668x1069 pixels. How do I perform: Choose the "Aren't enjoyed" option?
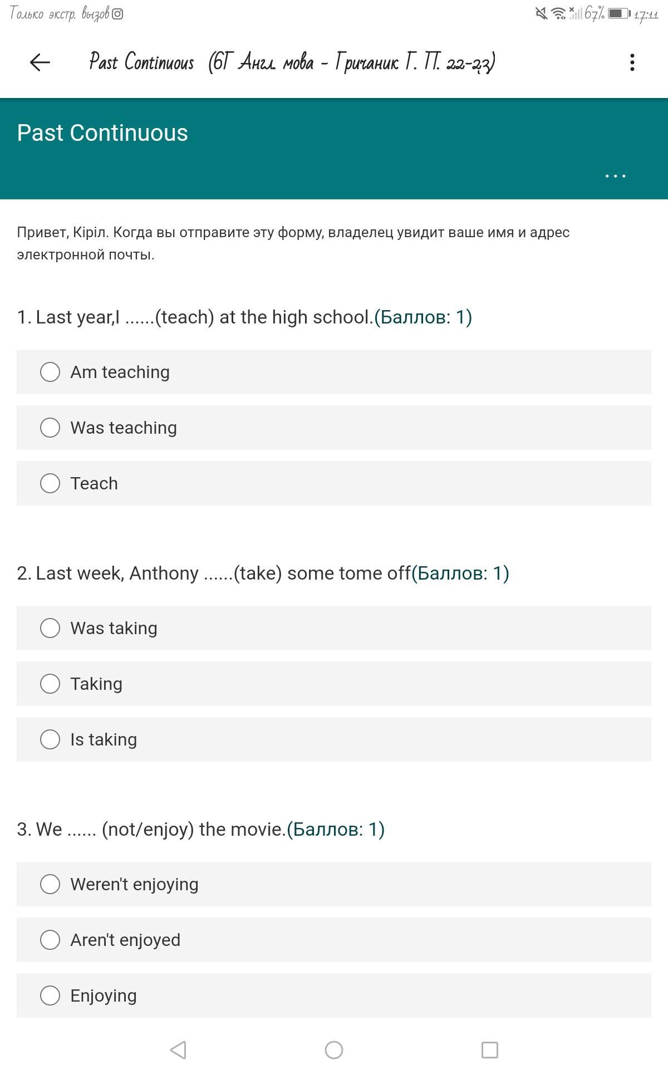[50, 940]
